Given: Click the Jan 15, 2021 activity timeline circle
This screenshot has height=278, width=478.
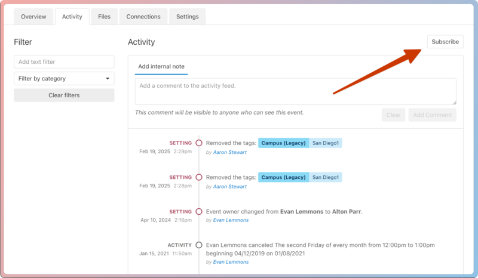Looking at the screenshot, I should 199,245.
